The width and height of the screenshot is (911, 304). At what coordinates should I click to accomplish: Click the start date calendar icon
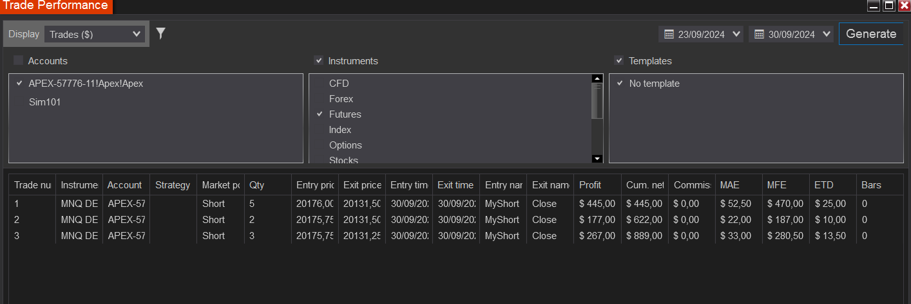tap(669, 34)
